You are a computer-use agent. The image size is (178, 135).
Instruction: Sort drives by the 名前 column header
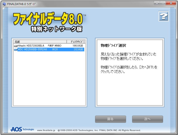pyautogui.click(x=40, y=41)
